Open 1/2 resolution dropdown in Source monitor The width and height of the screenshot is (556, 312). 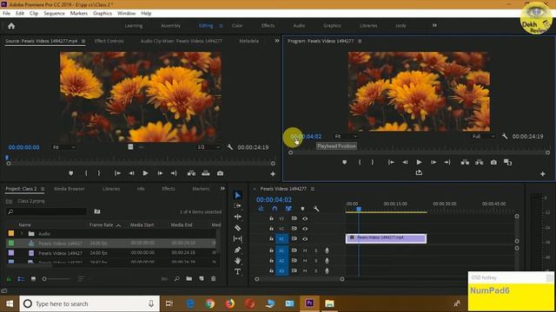(x=208, y=147)
